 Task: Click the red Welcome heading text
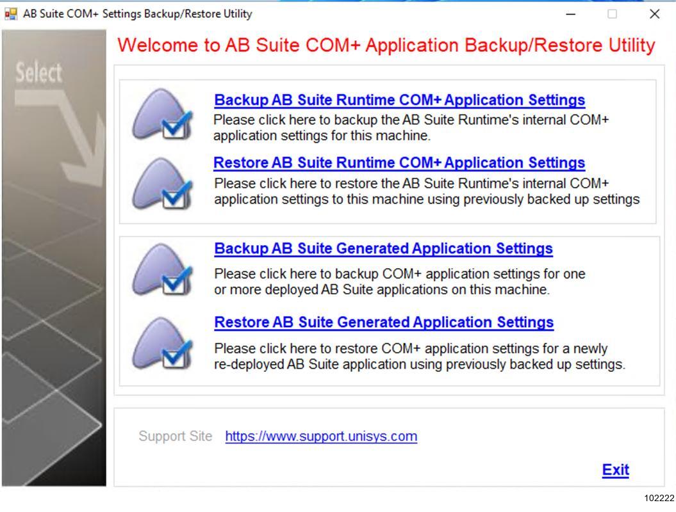click(386, 45)
